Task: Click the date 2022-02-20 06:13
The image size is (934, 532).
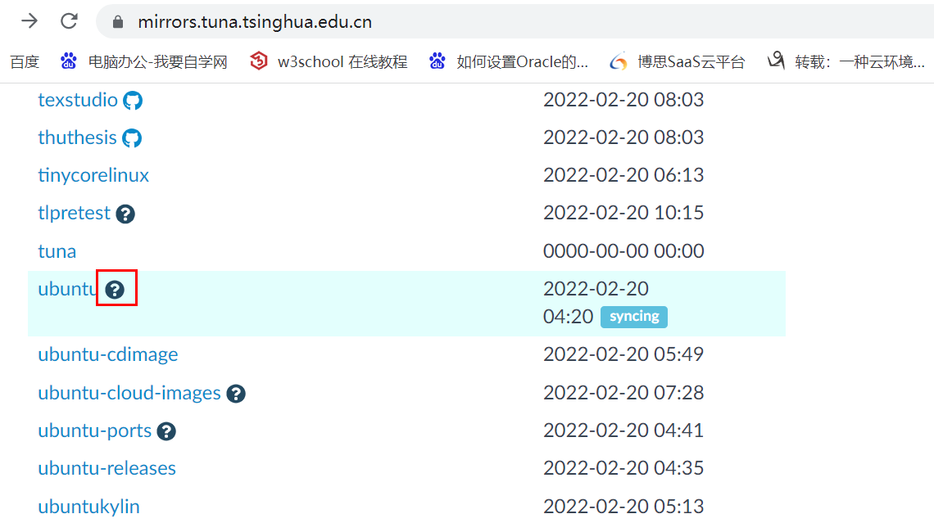Action: point(623,175)
